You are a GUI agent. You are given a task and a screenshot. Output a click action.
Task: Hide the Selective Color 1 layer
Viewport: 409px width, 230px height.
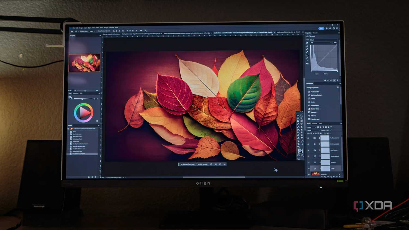pyautogui.click(x=308, y=156)
